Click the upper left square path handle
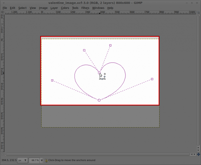 point(84,50)
